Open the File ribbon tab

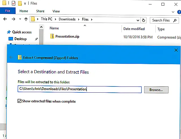coord(8,11)
